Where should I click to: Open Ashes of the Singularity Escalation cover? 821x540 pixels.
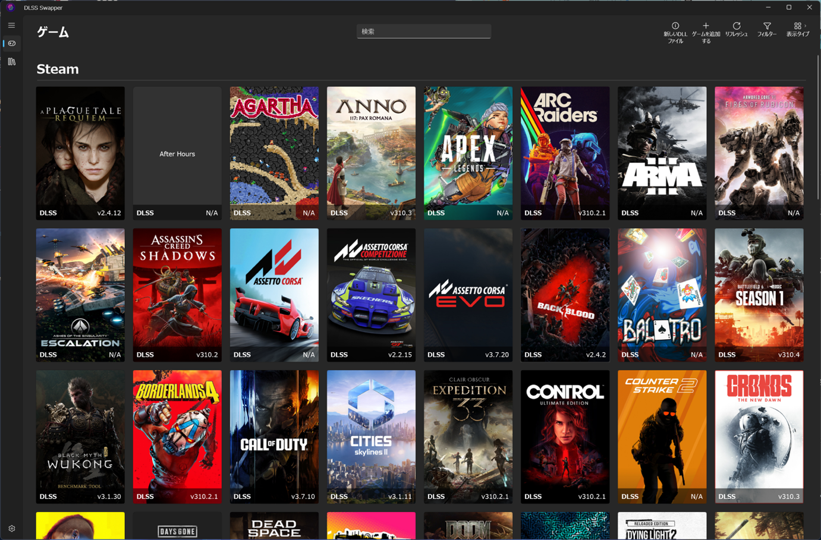pos(80,295)
